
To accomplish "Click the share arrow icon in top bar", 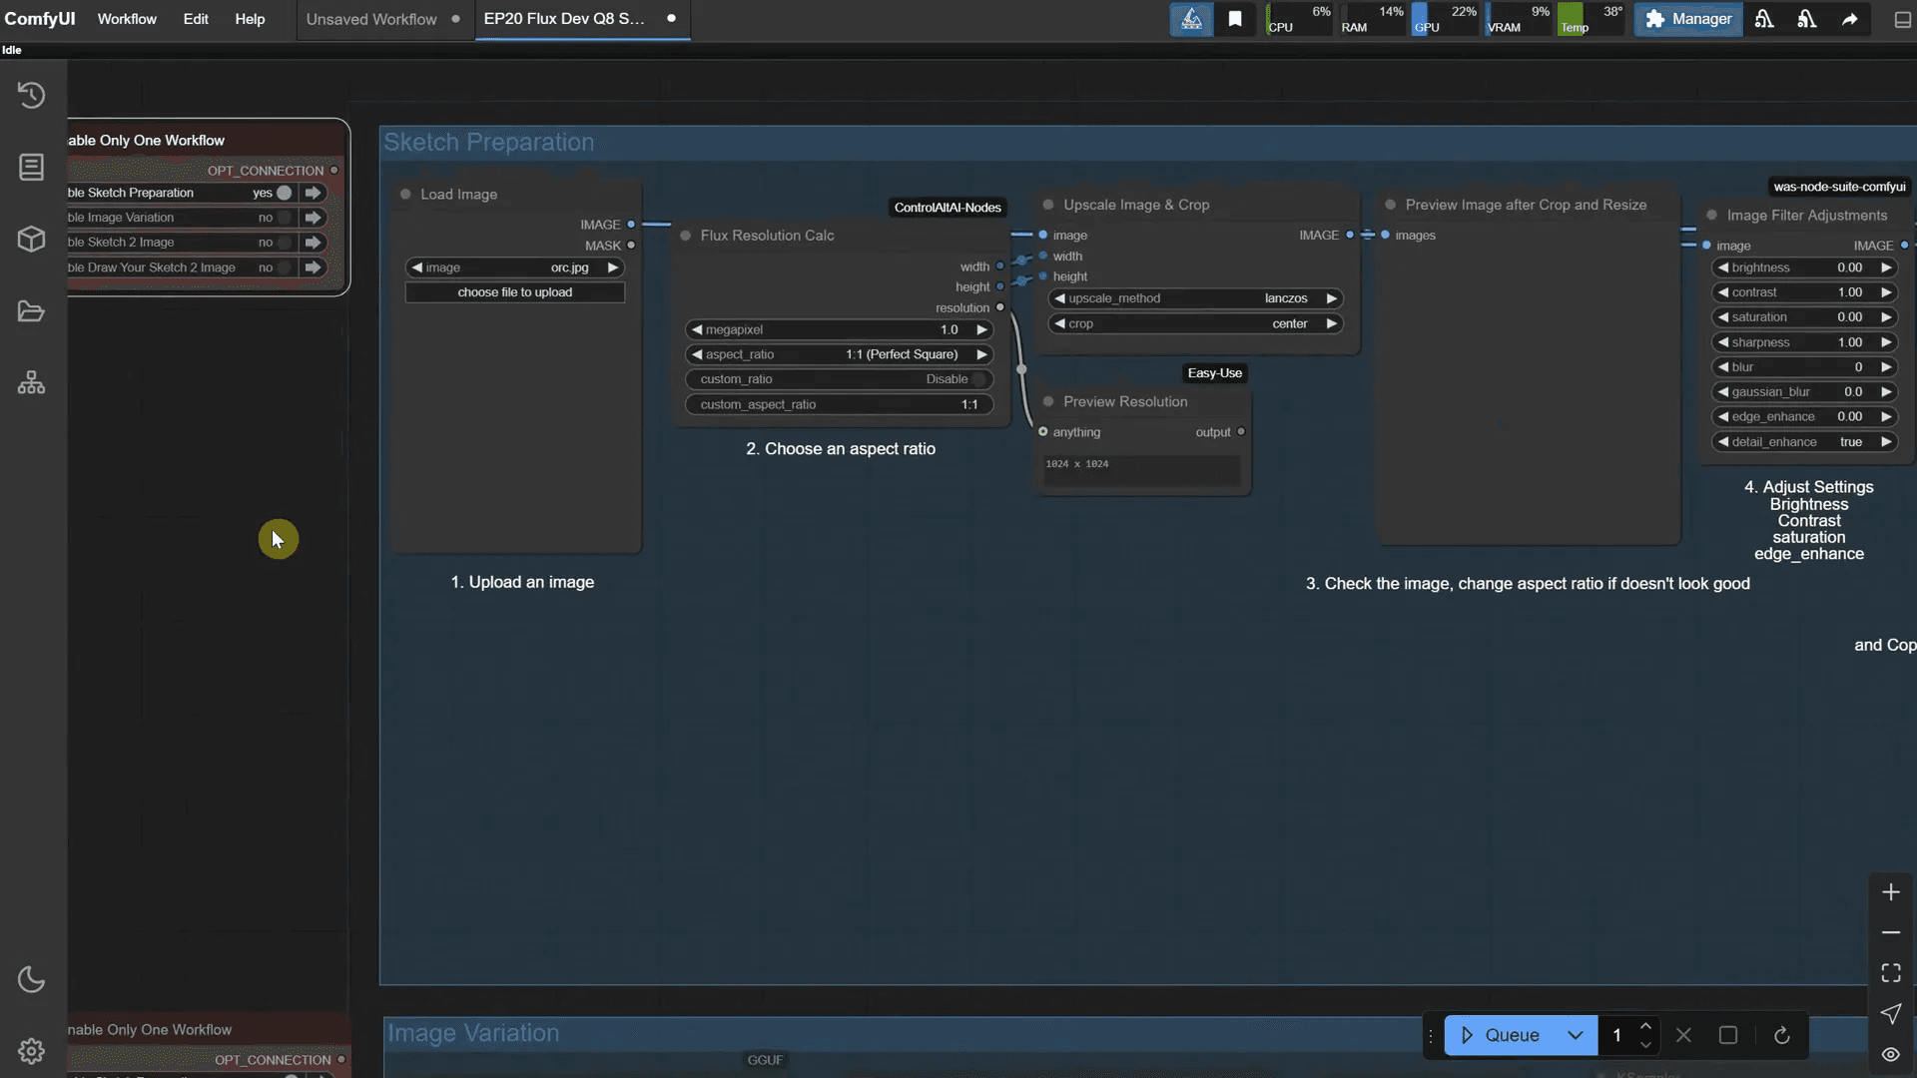I will tap(1850, 19).
